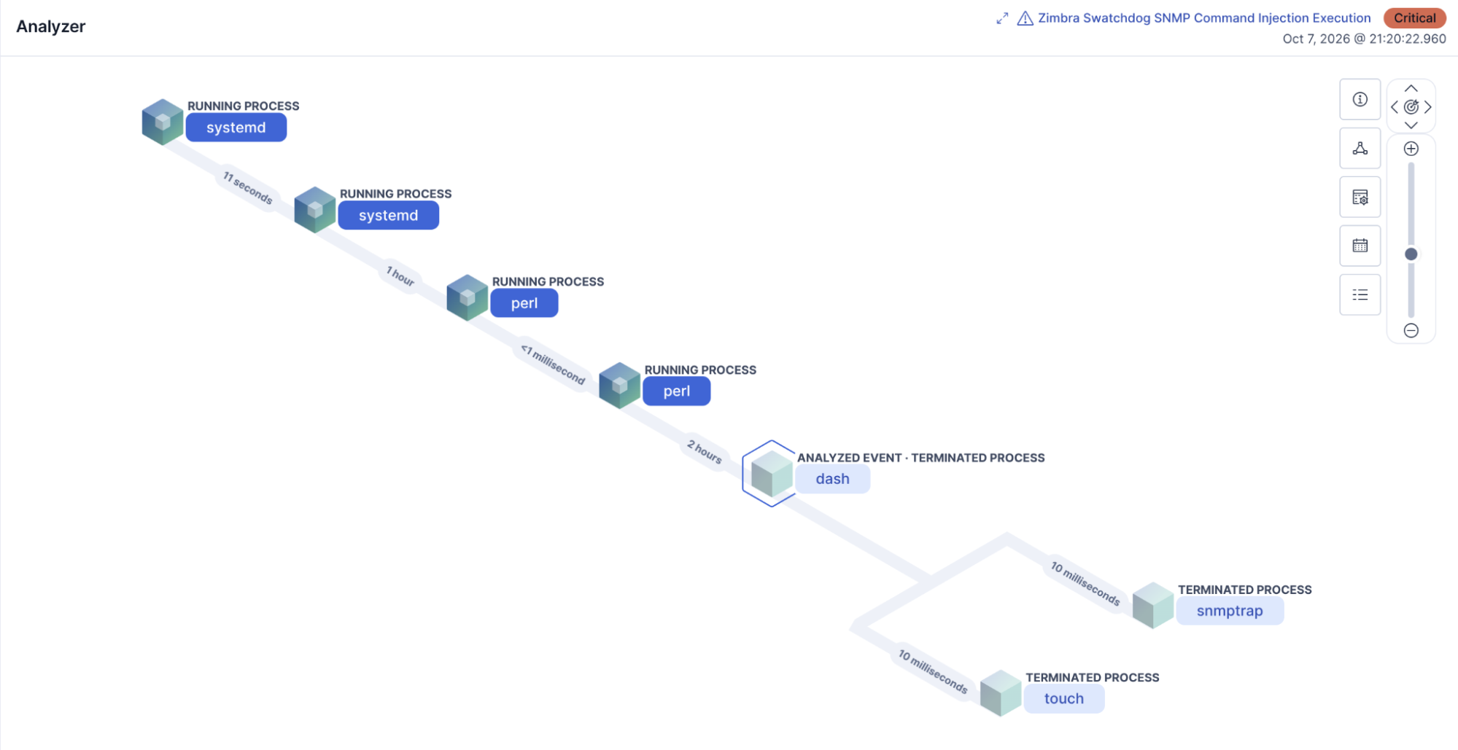Click the '11 seconds' edge label
The height and width of the screenshot is (750, 1458).
(248, 188)
